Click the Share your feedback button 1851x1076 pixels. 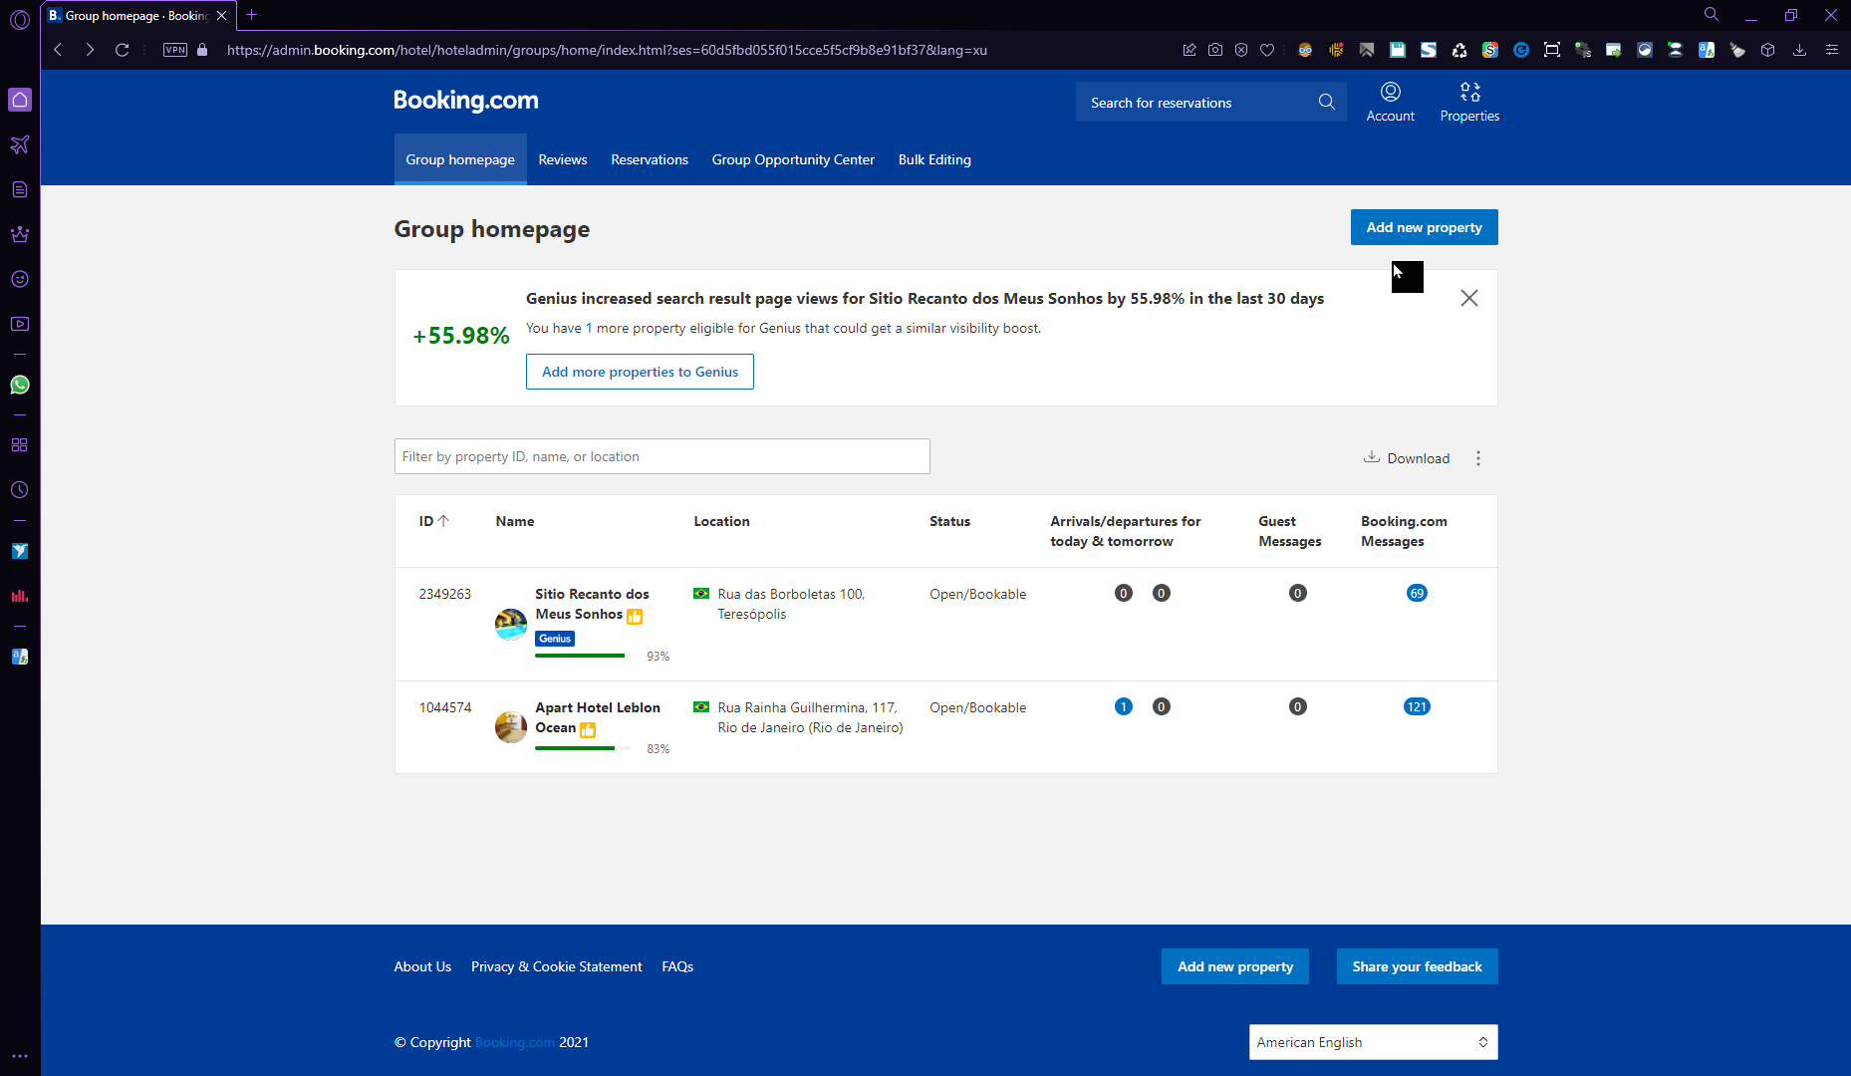1417,966
